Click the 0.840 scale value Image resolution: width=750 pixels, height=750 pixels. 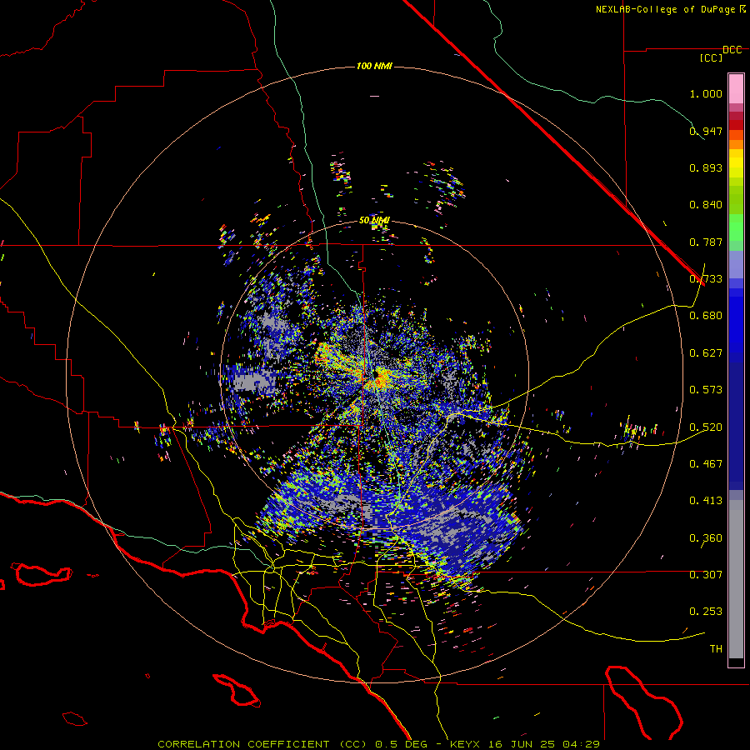[706, 205]
